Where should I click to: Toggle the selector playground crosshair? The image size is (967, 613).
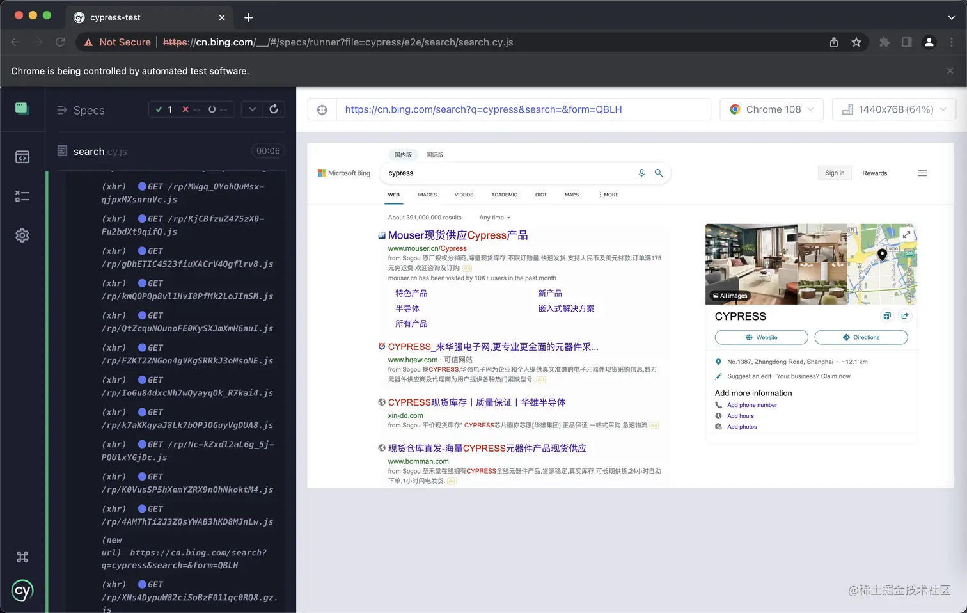(322, 109)
